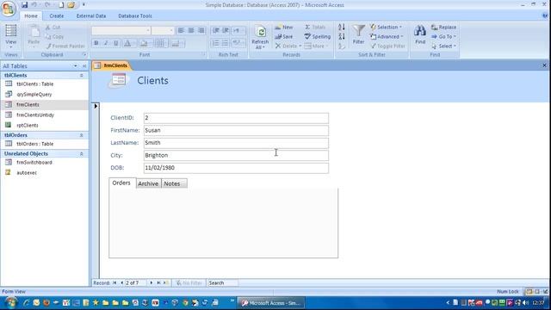Click the New document icon in Quick Access Toolbar
Viewport: 551px width, 310px height.
click(61, 5)
